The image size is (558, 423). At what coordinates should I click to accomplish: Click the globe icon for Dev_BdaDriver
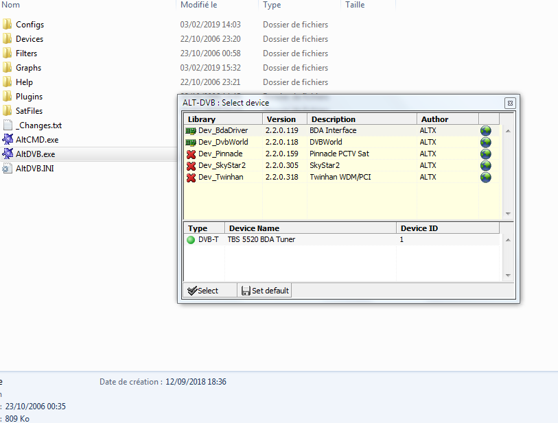486,130
